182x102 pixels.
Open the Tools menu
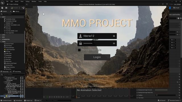(x=40, y=1)
